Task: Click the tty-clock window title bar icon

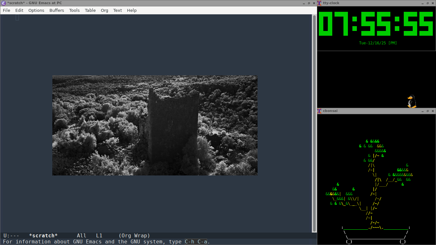Action: point(319,3)
